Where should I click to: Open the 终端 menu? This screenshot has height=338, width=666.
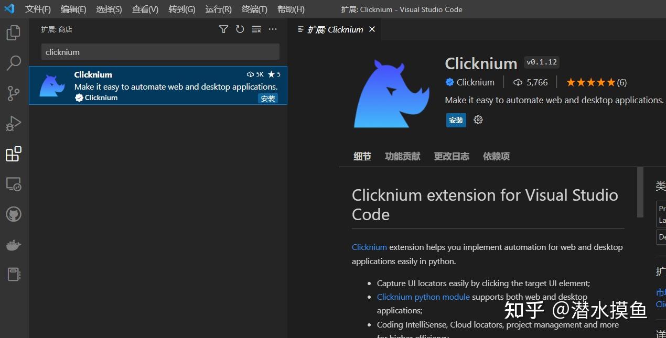tap(254, 9)
